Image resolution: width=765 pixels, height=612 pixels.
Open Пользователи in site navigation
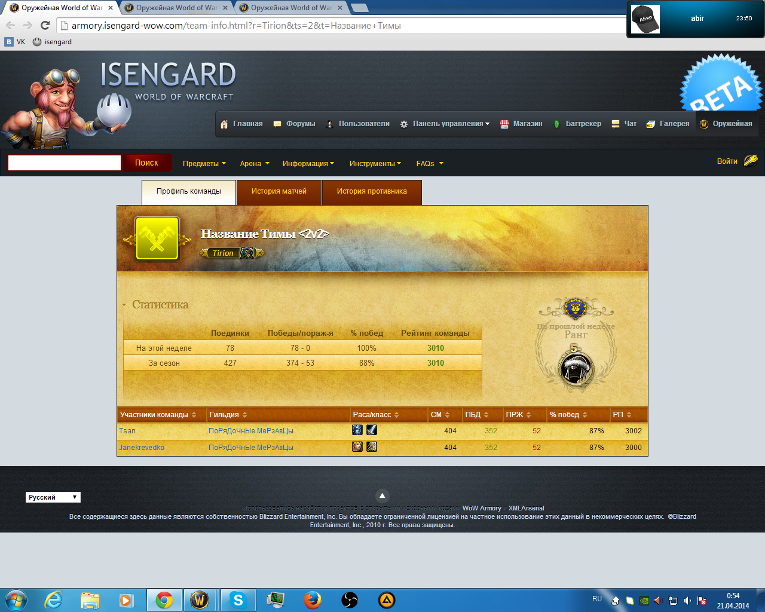click(x=357, y=124)
